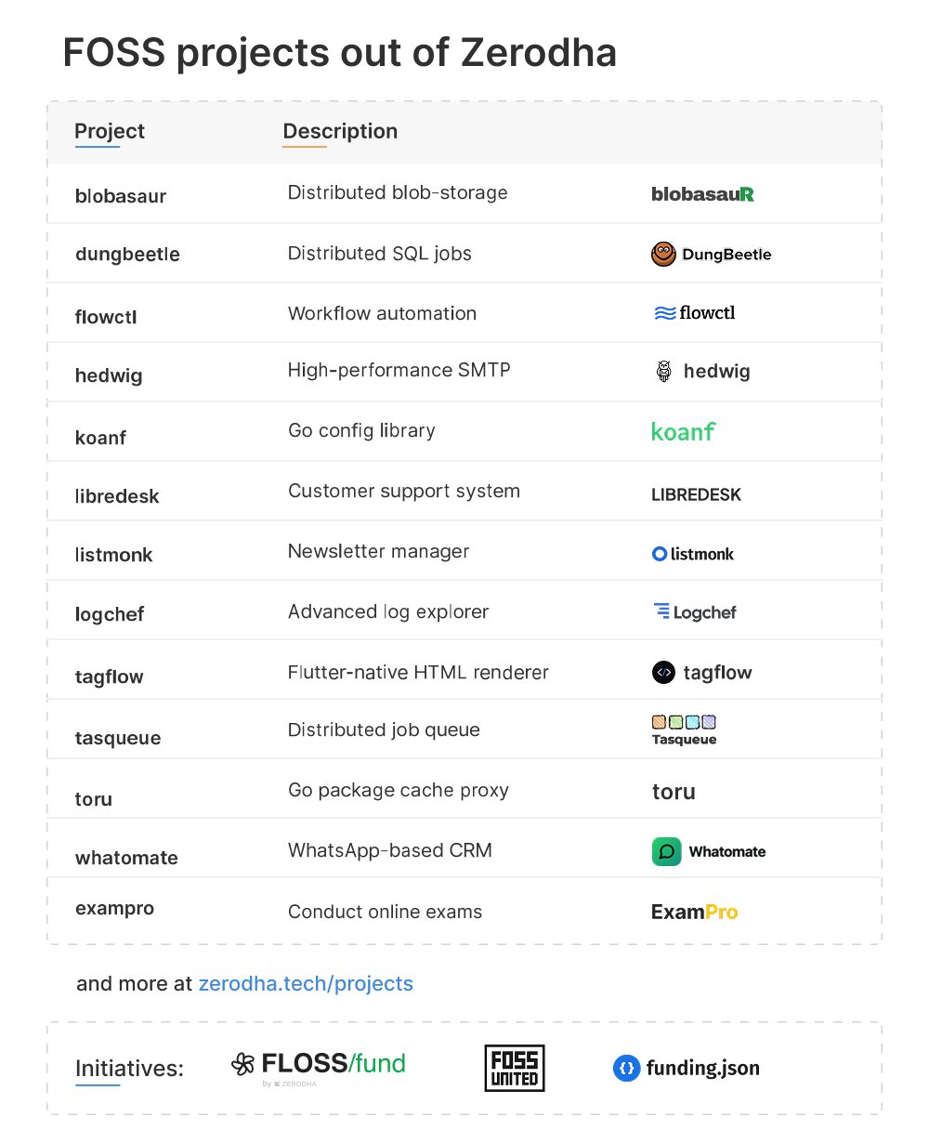Viewport: 929px width, 1143px height.
Task: Click the Initiatives label
Action: pos(129,1069)
